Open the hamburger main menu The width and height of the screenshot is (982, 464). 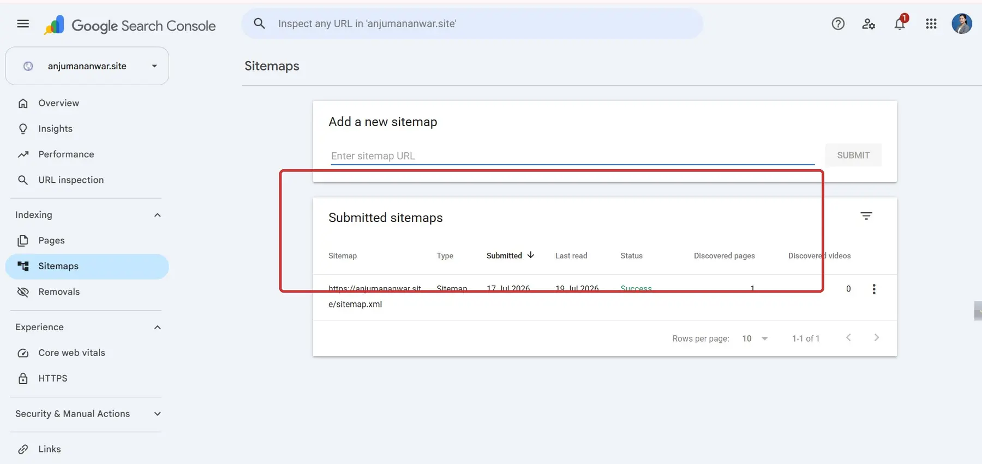[x=23, y=23]
